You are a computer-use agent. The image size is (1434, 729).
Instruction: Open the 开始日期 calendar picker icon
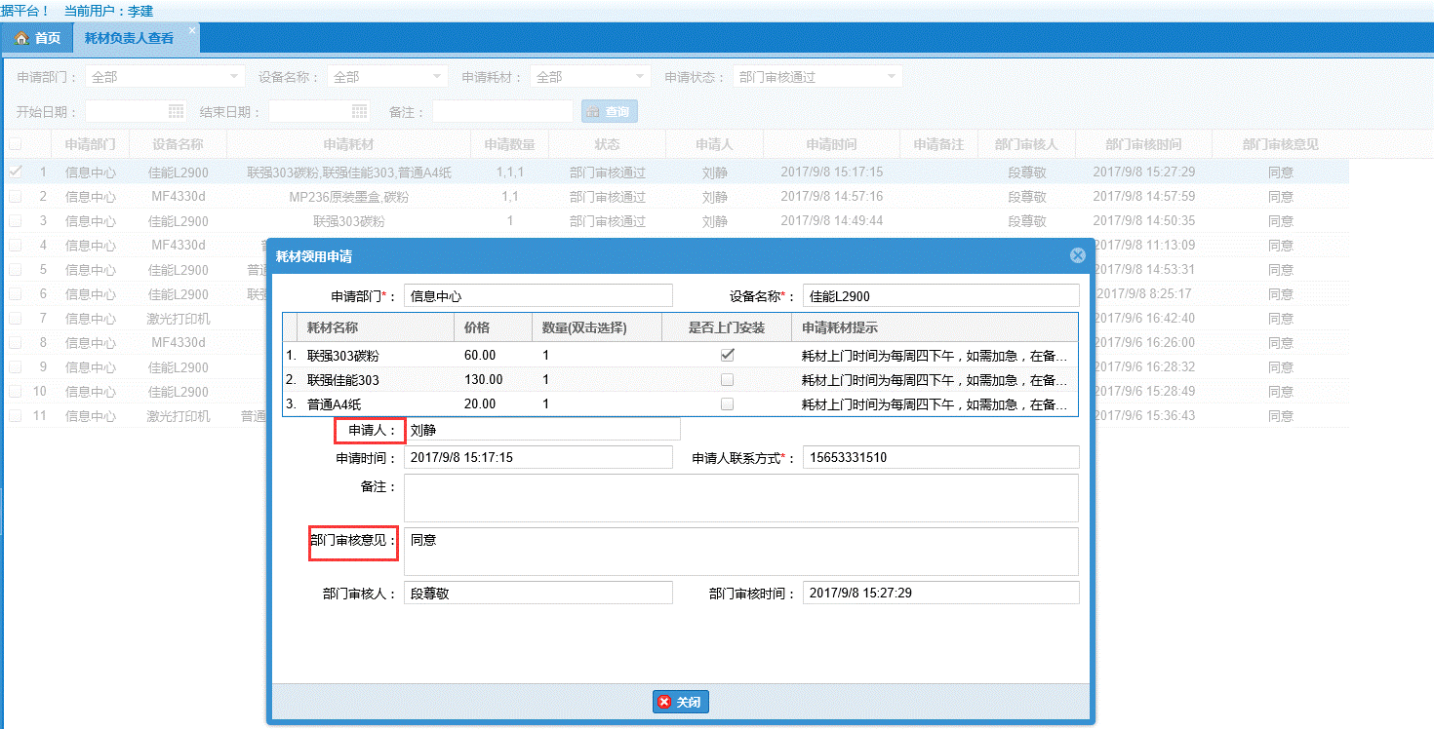176,111
